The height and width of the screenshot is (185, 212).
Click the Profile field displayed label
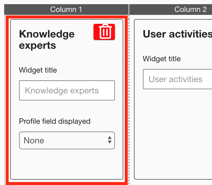[x=54, y=121]
